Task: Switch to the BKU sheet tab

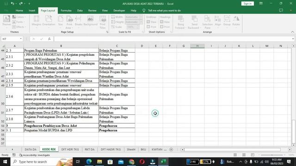Action: [143, 149]
